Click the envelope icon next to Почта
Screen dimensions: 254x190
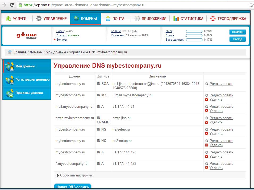pos(108,19)
